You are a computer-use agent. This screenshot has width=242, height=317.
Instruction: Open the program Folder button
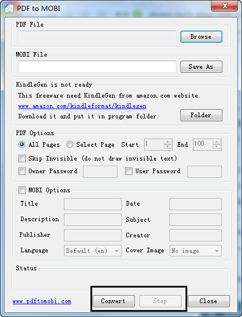click(x=201, y=115)
